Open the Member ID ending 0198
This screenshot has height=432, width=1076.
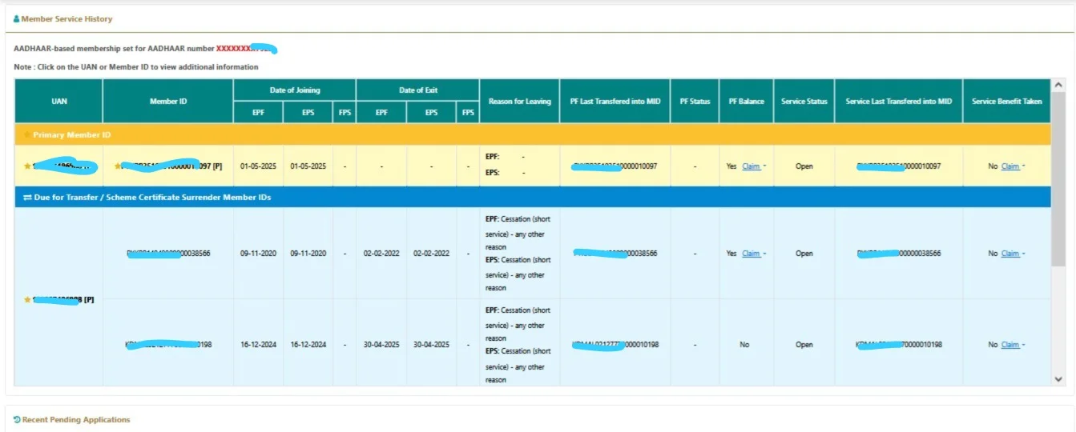[x=168, y=345]
